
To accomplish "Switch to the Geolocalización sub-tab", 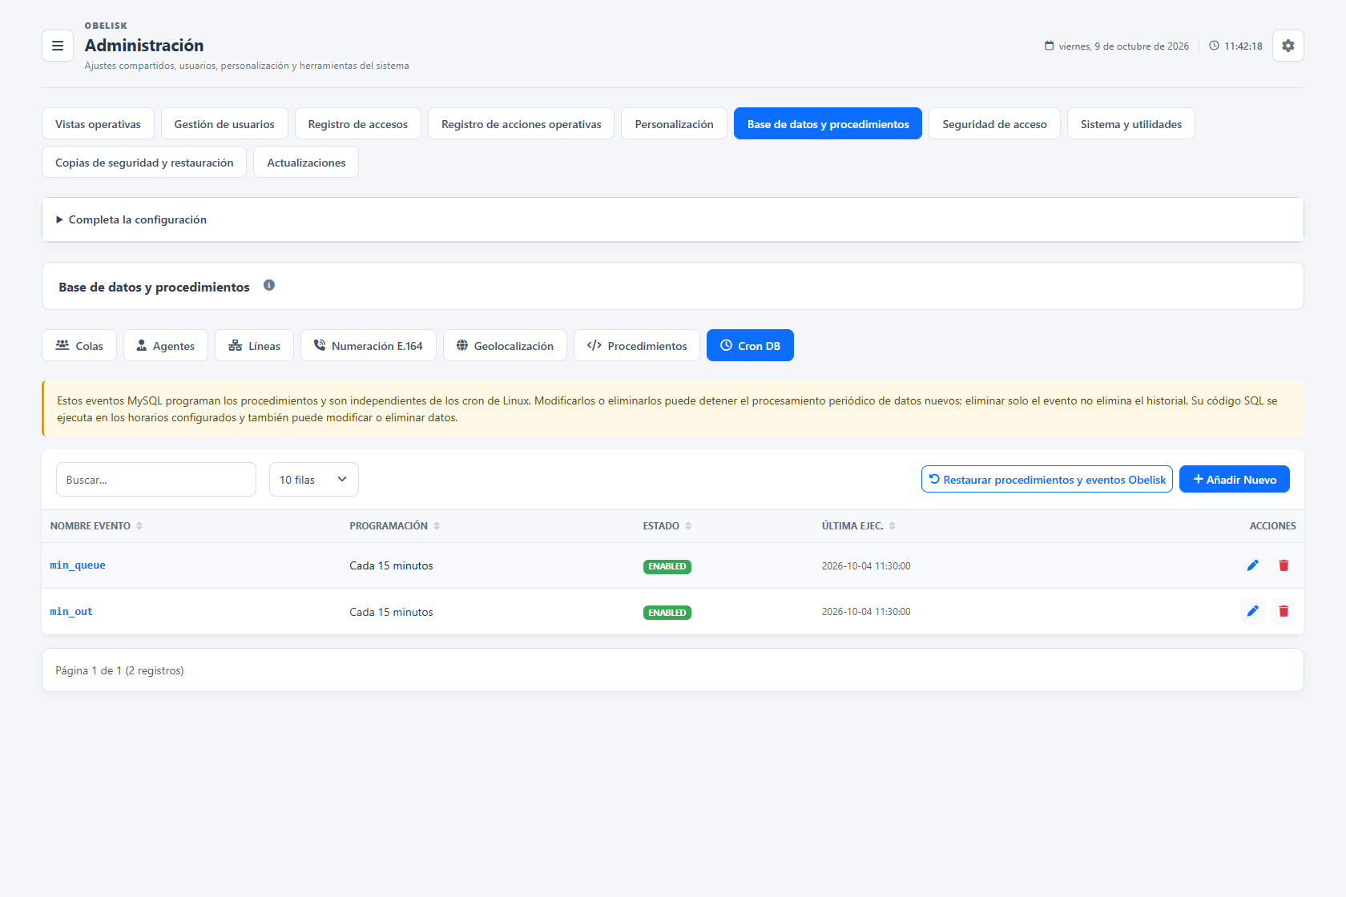I will 505,346.
